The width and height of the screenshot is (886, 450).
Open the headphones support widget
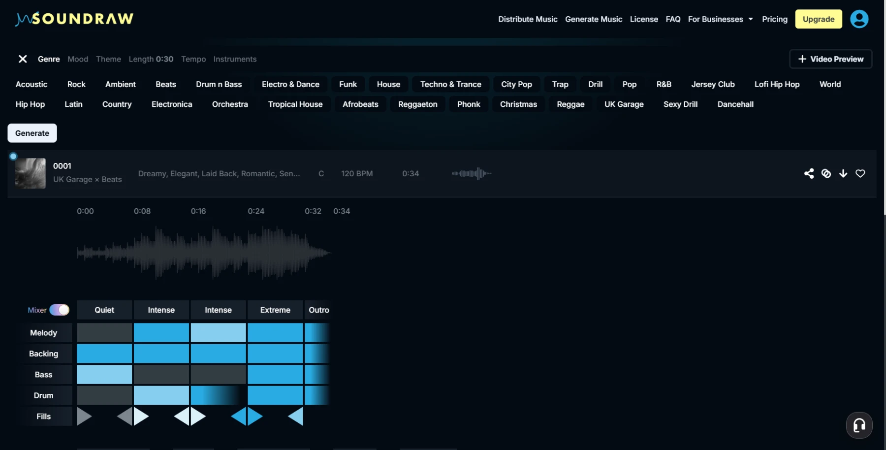tap(859, 425)
